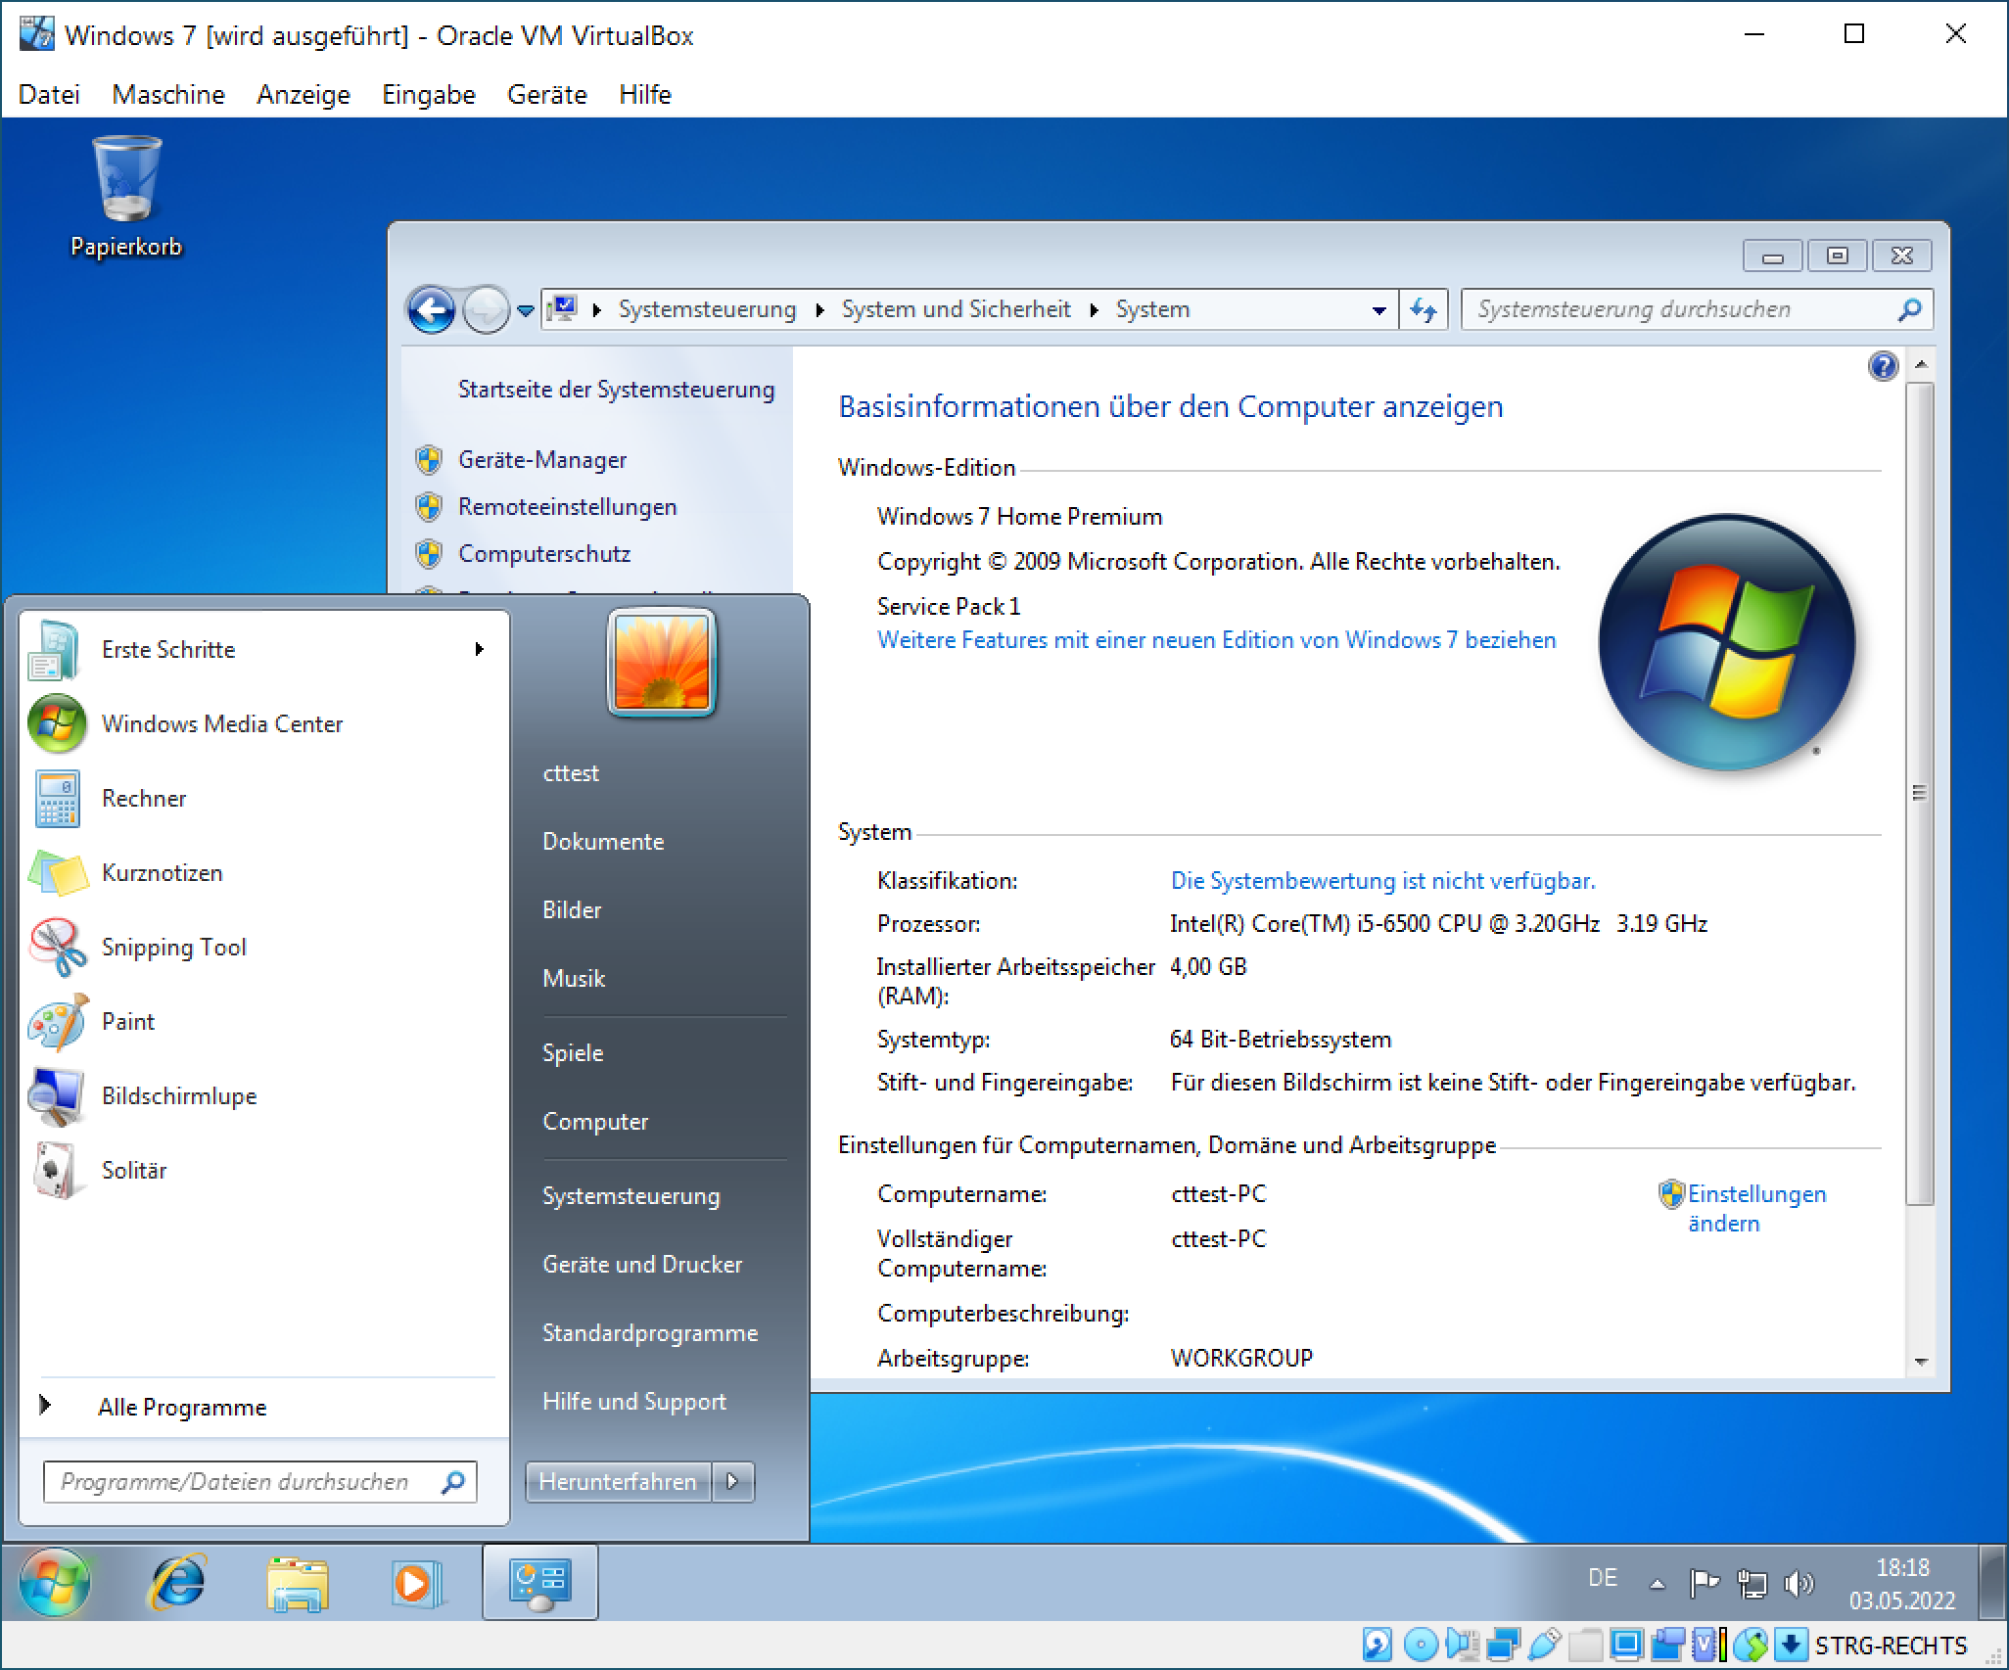Start Windows Media Center

coord(221,724)
